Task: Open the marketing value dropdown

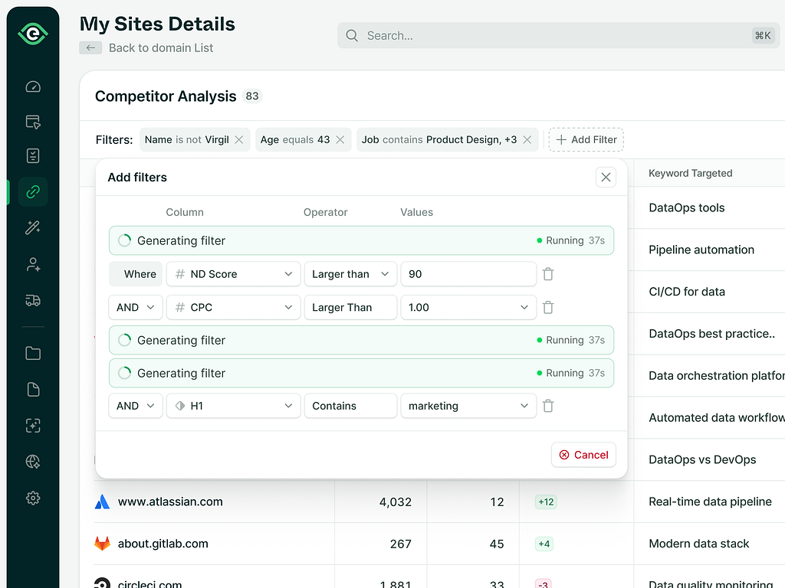Action: (468, 406)
